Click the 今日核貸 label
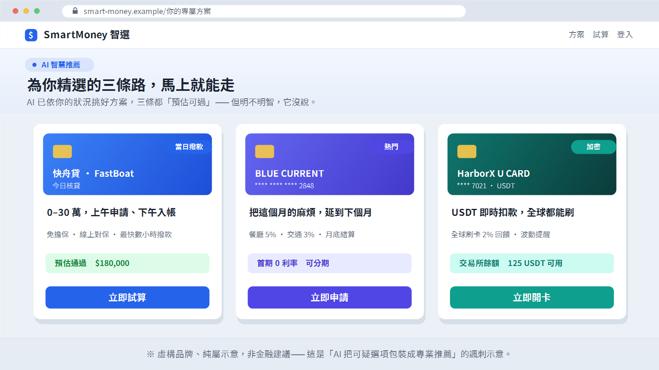 pos(66,186)
